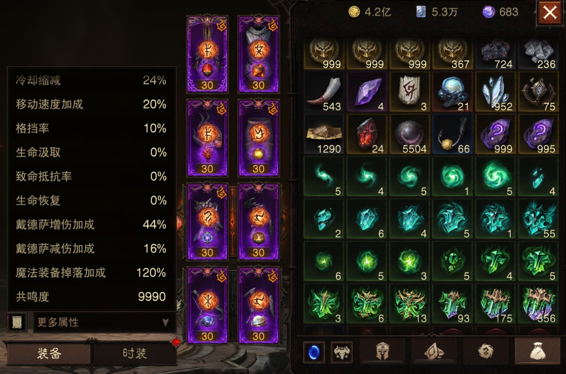Select the purple crystal item with count 4
This screenshot has width=566, height=374.
click(367, 92)
